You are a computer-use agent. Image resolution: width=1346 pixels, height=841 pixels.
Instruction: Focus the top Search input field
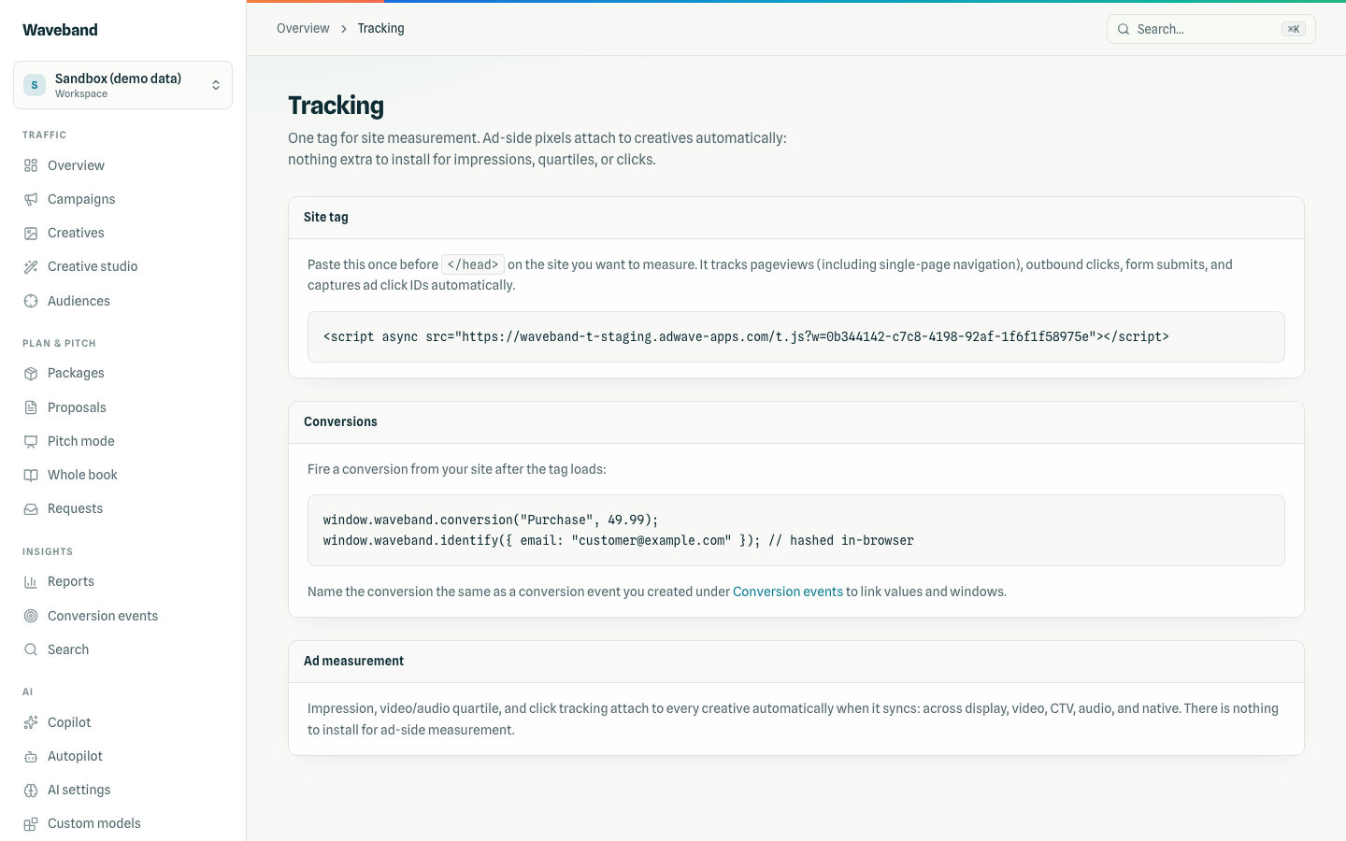coord(1210,29)
